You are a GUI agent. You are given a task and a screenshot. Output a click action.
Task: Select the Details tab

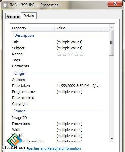coord(29,16)
